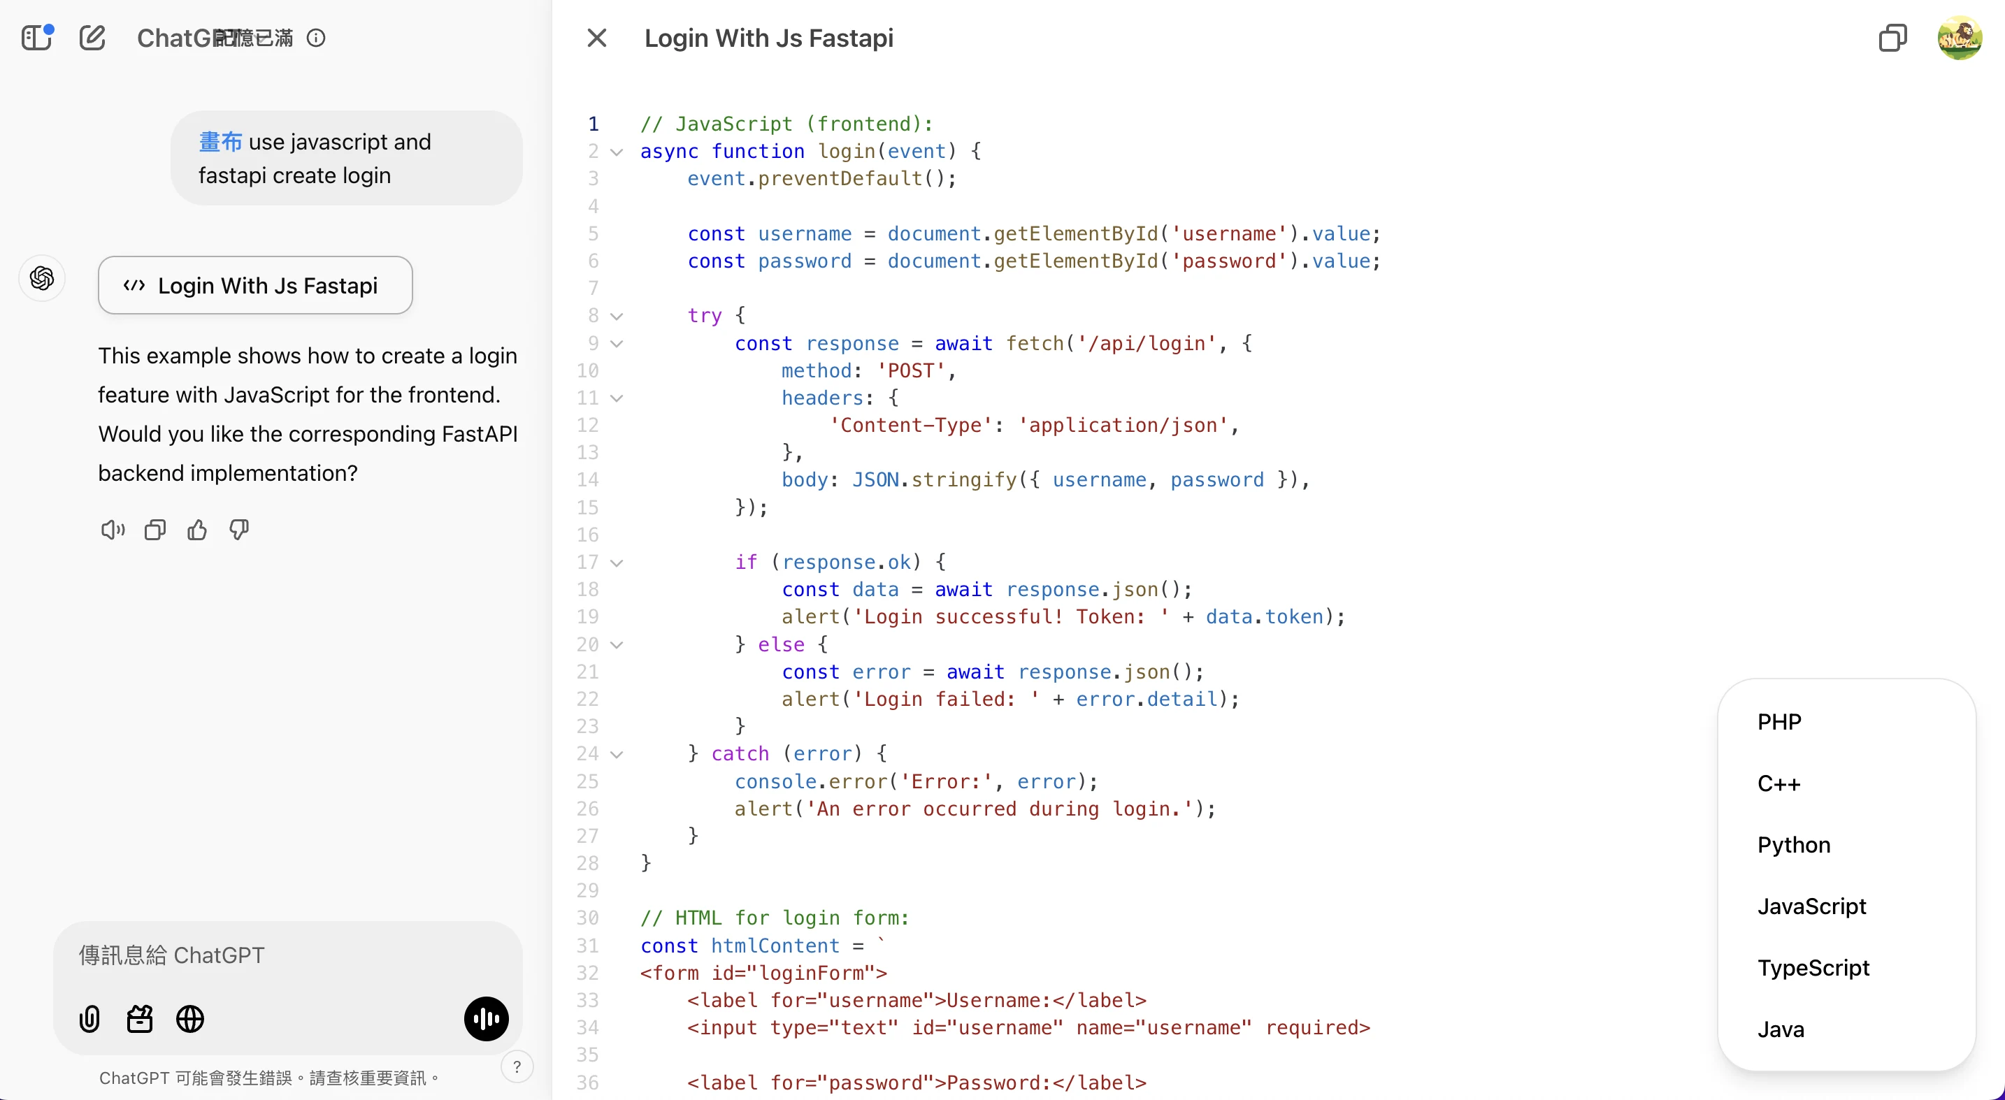The image size is (2005, 1100).
Task: Click line 34 username input tag
Action: click(x=1028, y=1027)
